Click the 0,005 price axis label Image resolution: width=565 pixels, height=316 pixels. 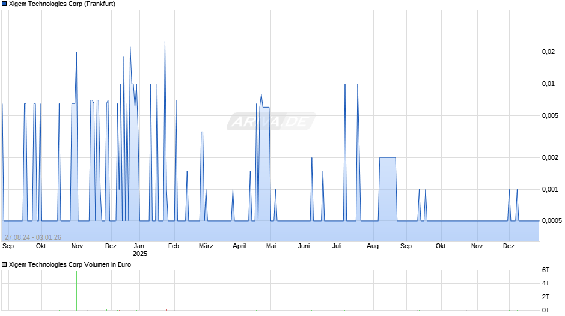tap(550, 115)
